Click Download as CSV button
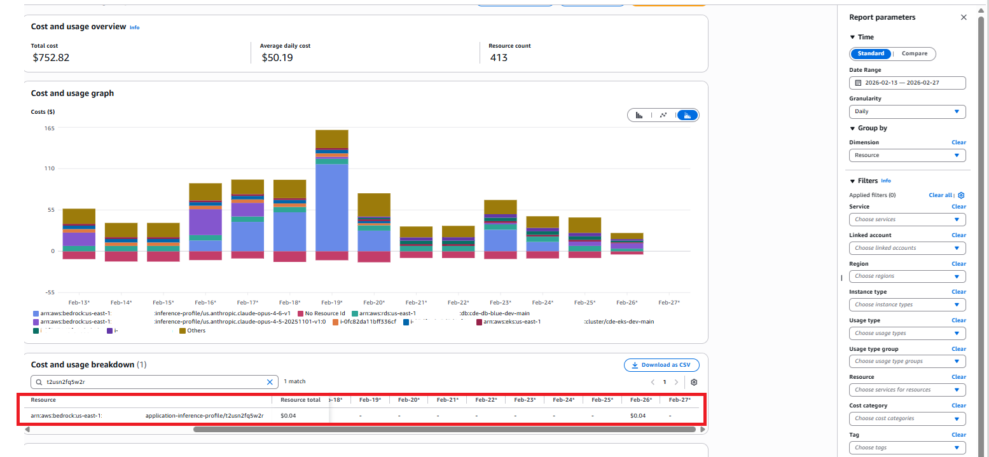The height and width of the screenshot is (457, 989). click(661, 365)
